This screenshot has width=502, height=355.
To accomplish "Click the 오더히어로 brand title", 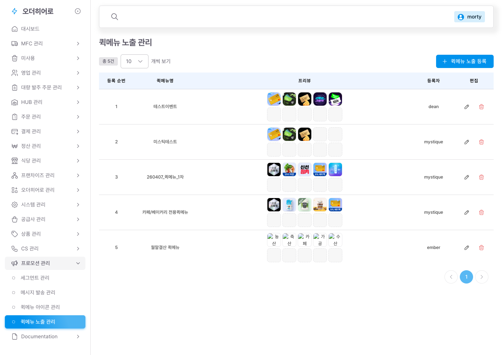I will 38,11.
